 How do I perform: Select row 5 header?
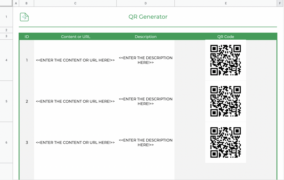pyautogui.click(x=6, y=101)
